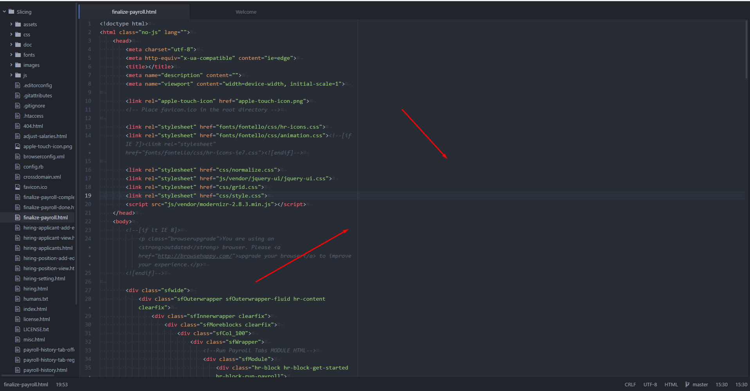Click the fonts folder icon
The image size is (750, 391).
click(x=18, y=55)
